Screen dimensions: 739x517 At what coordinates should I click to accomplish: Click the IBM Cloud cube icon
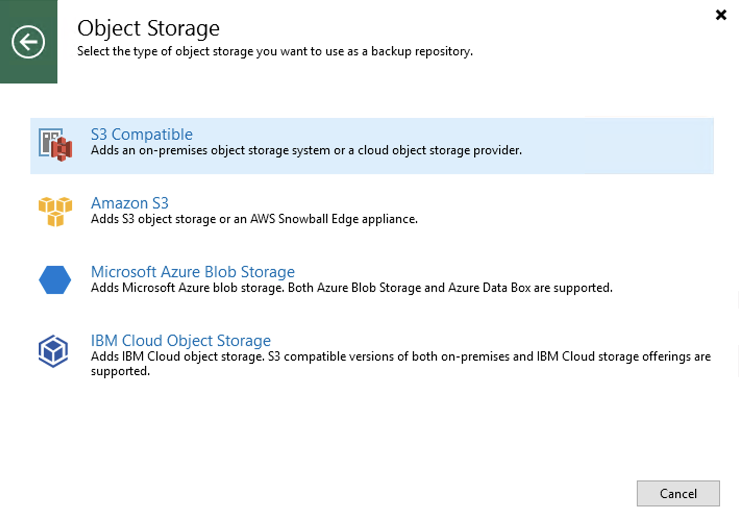[53, 351]
